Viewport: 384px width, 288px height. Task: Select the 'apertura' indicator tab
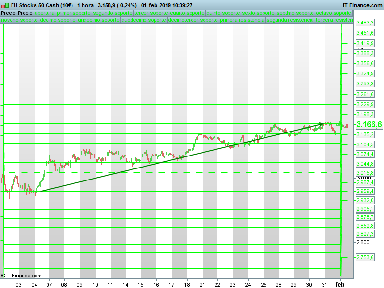click(45, 13)
